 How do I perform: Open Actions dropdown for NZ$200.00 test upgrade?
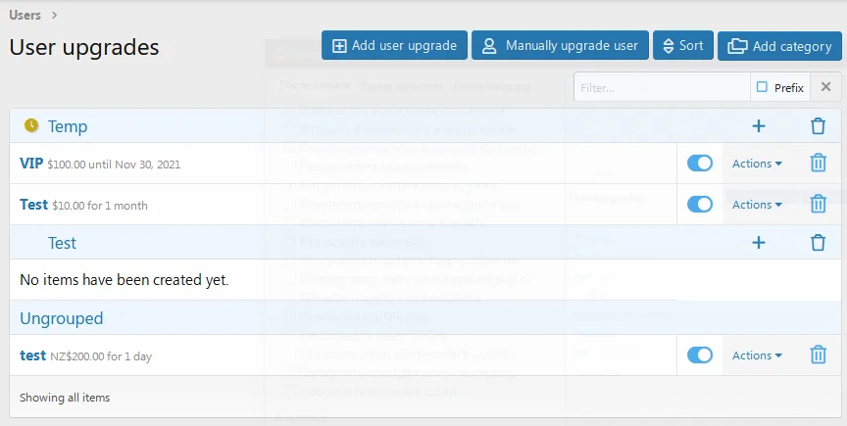757,355
